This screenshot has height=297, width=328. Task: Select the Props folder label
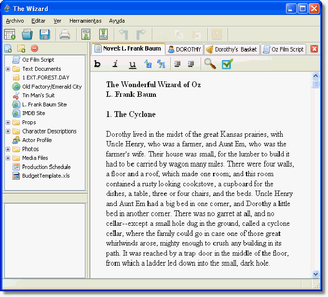click(x=29, y=122)
